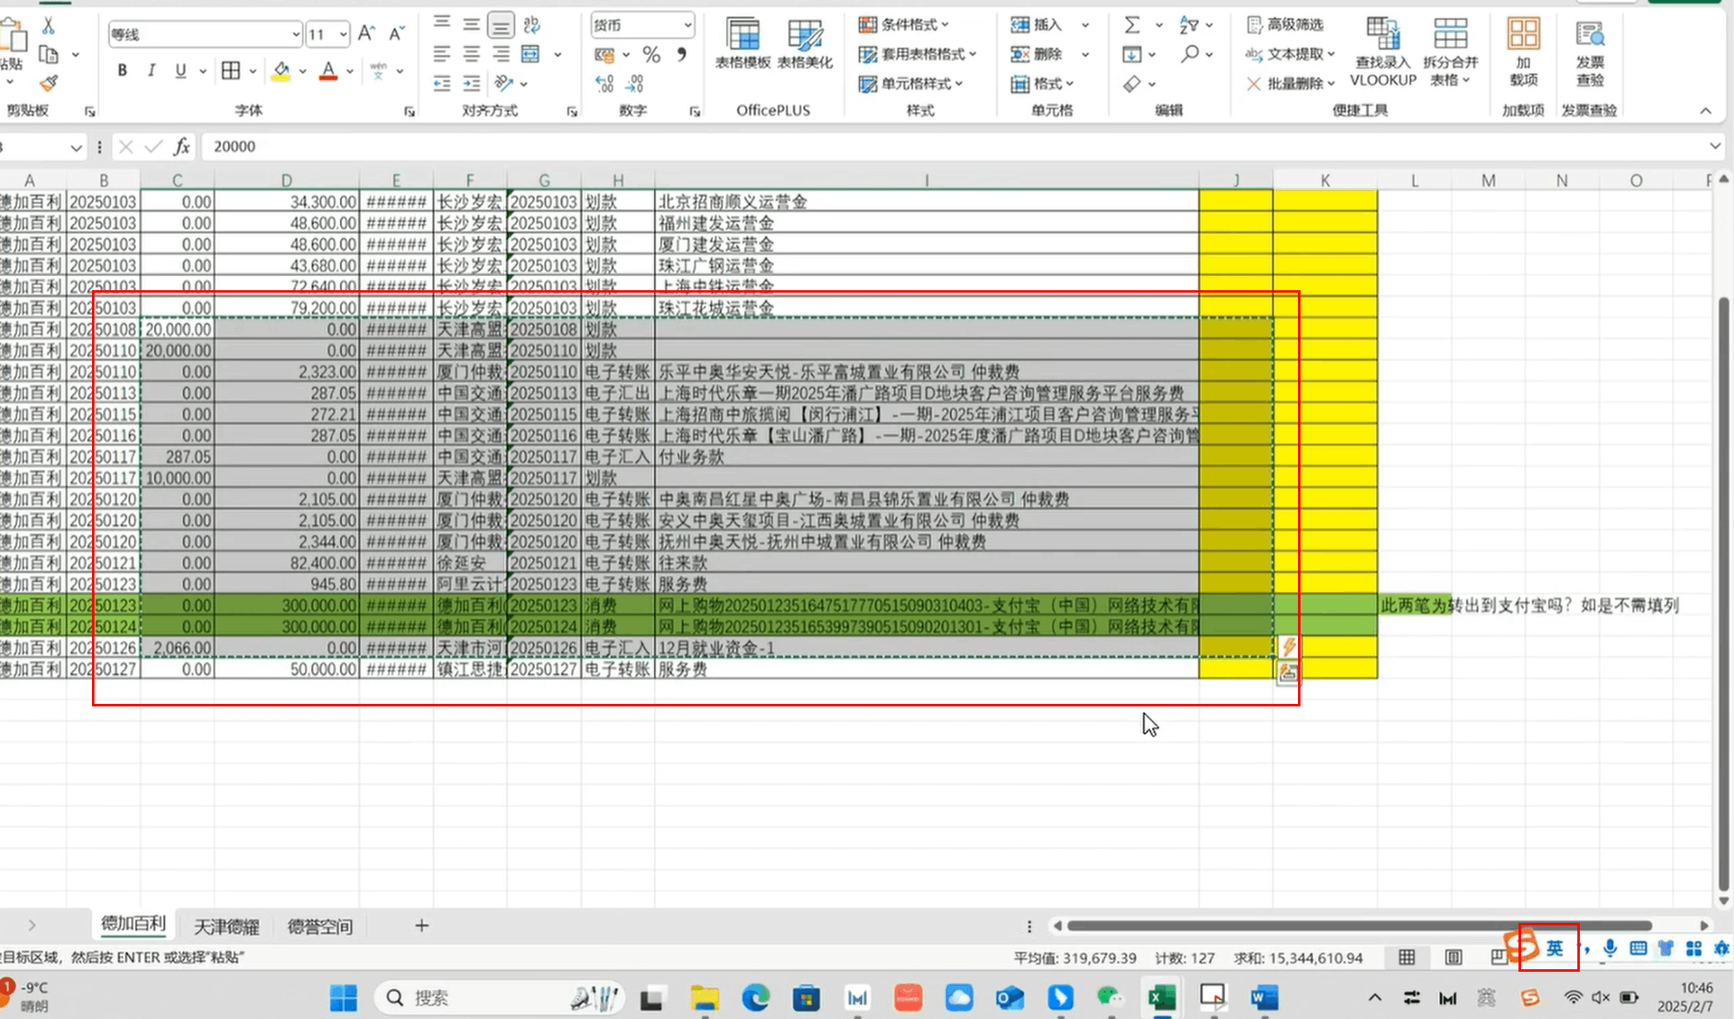
Task: Toggle underline formatting
Action: pyautogui.click(x=180, y=70)
